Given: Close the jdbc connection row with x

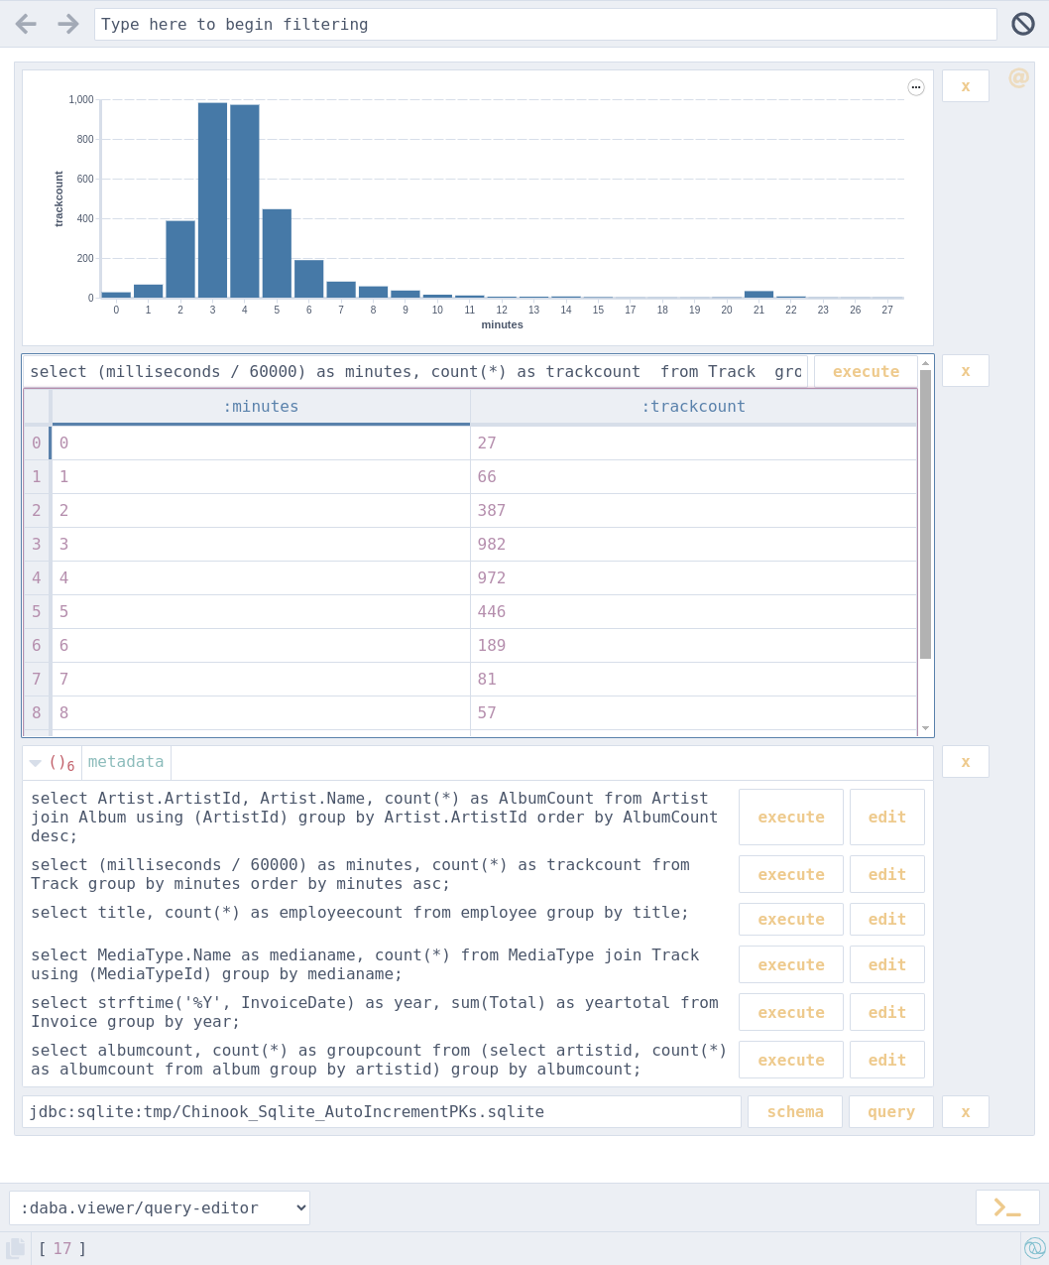Looking at the screenshot, I should point(966,1111).
